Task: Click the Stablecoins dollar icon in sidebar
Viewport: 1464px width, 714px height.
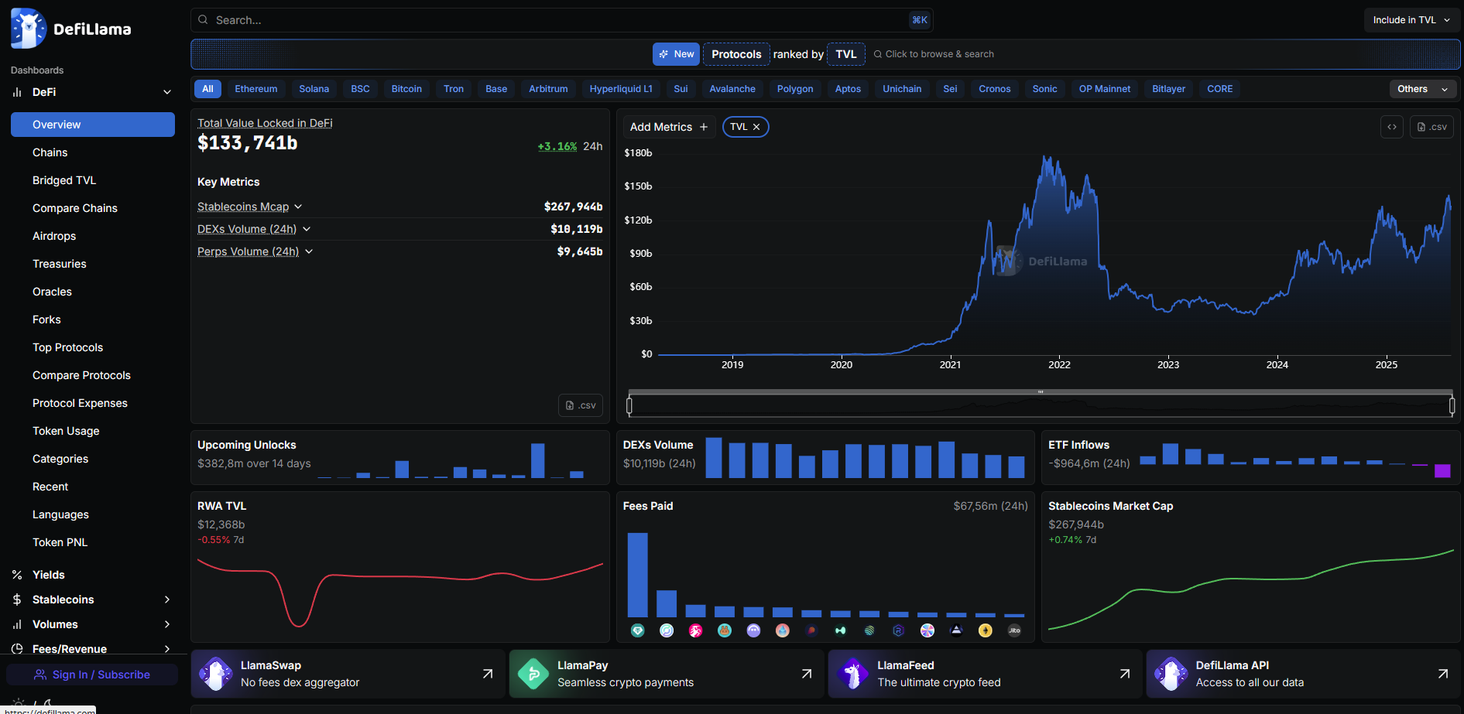Action: (17, 600)
